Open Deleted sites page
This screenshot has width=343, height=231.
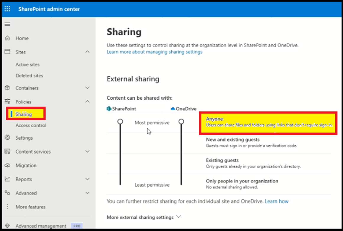click(x=29, y=75)
